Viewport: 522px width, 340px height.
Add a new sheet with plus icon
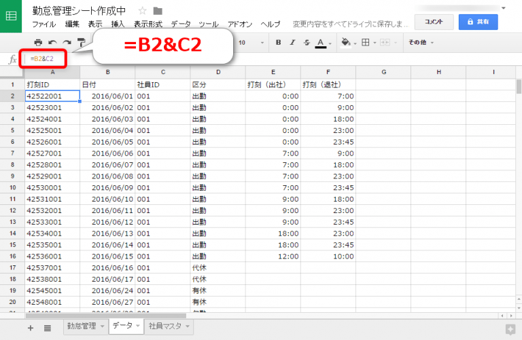point(31,328)
